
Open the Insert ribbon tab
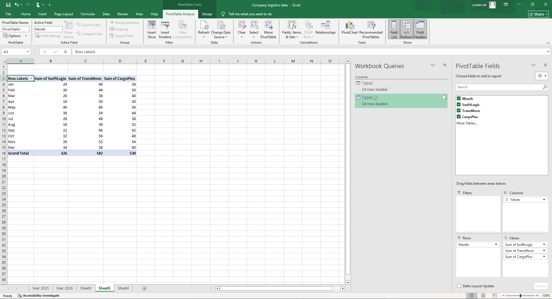pos(42,14)
